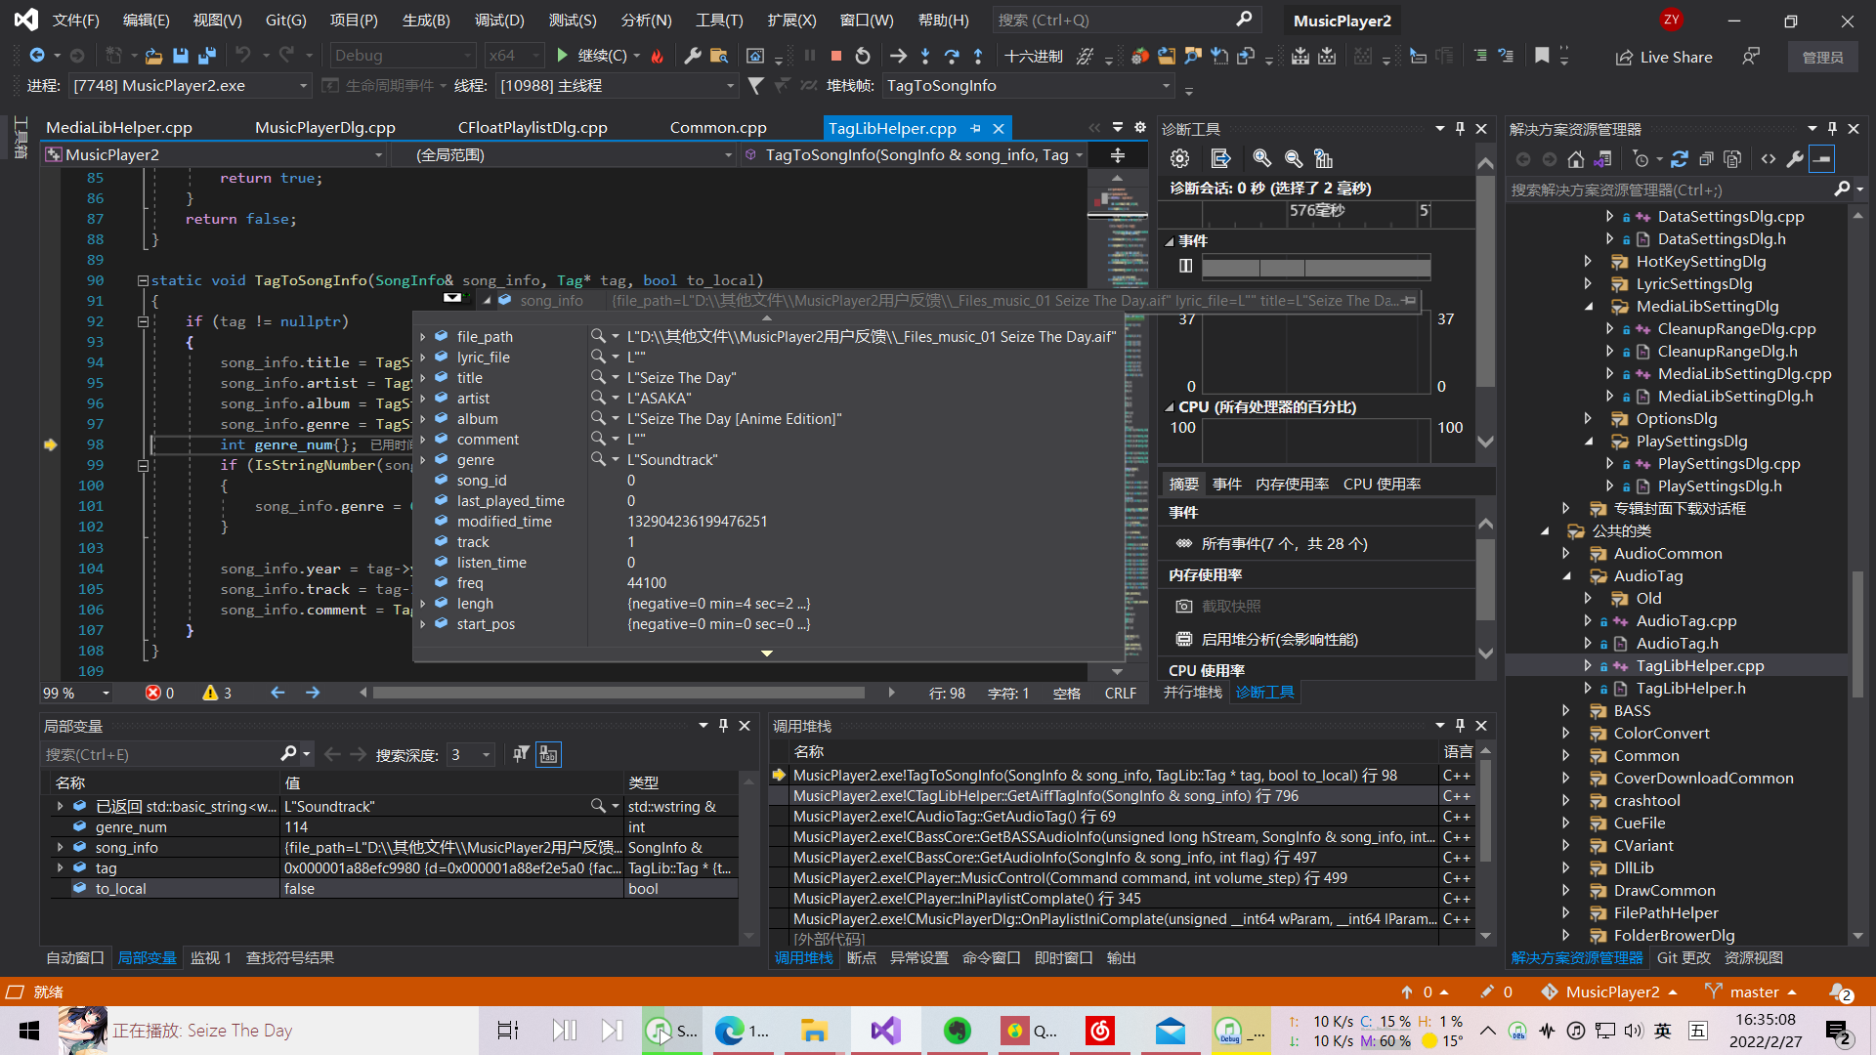
Task: Open the 调试(D) menu
Action: click(x=498, y=20)
